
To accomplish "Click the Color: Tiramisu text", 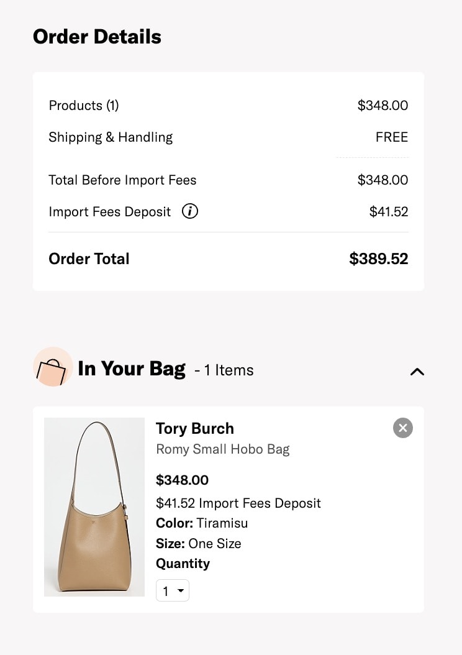I will (x=202, y=523).
